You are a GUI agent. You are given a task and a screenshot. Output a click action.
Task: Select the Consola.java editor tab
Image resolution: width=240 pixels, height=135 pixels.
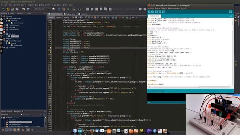(x=55, y=14)
